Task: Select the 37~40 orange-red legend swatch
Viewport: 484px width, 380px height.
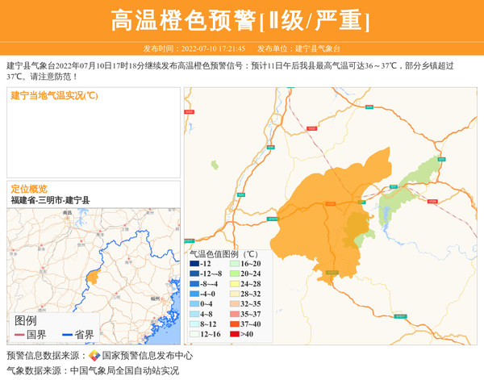Action: pyautogui.click(x=233, y=324)
